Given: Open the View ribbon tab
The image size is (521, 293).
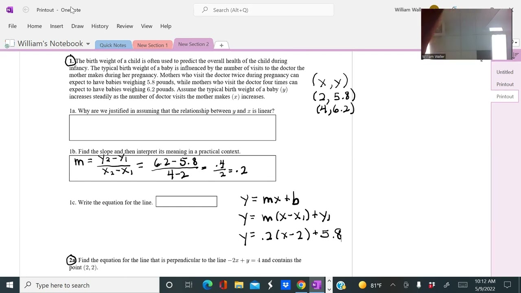Looking at the screenshot, I should pos(147,26).
